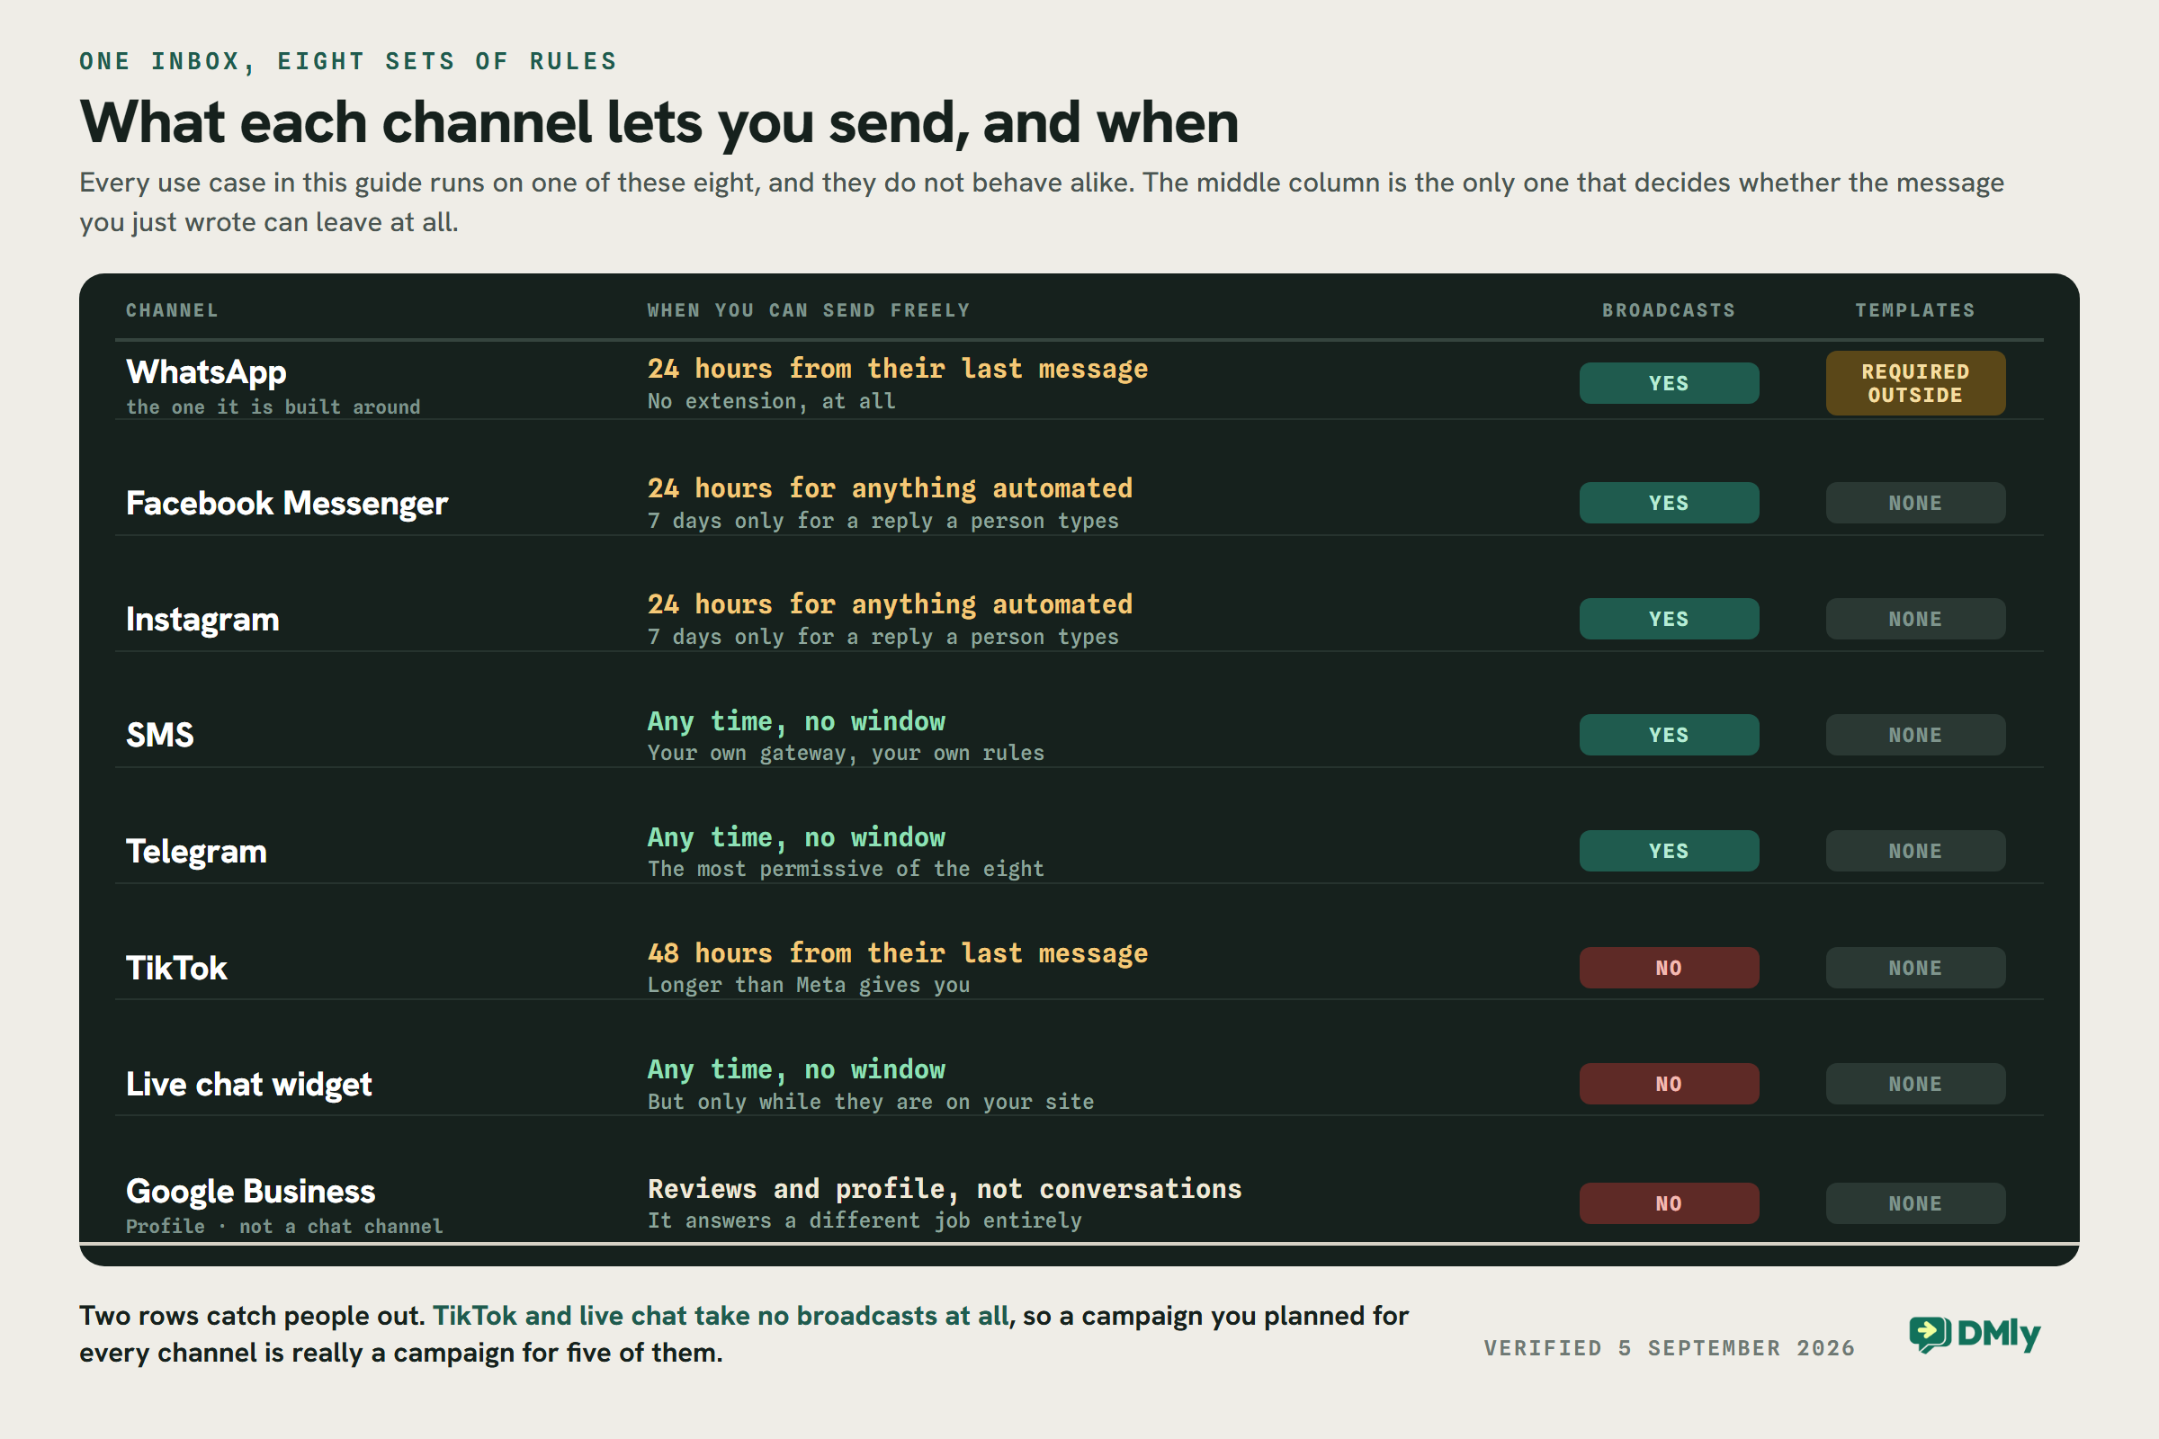
Task: Click 'ONE INBOX, EIGHT SETS OF RULES' label
Action: 348,61
